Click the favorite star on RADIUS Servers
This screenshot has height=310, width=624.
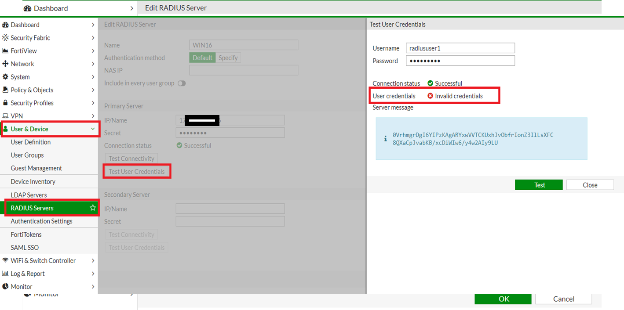tap(92, 208)
